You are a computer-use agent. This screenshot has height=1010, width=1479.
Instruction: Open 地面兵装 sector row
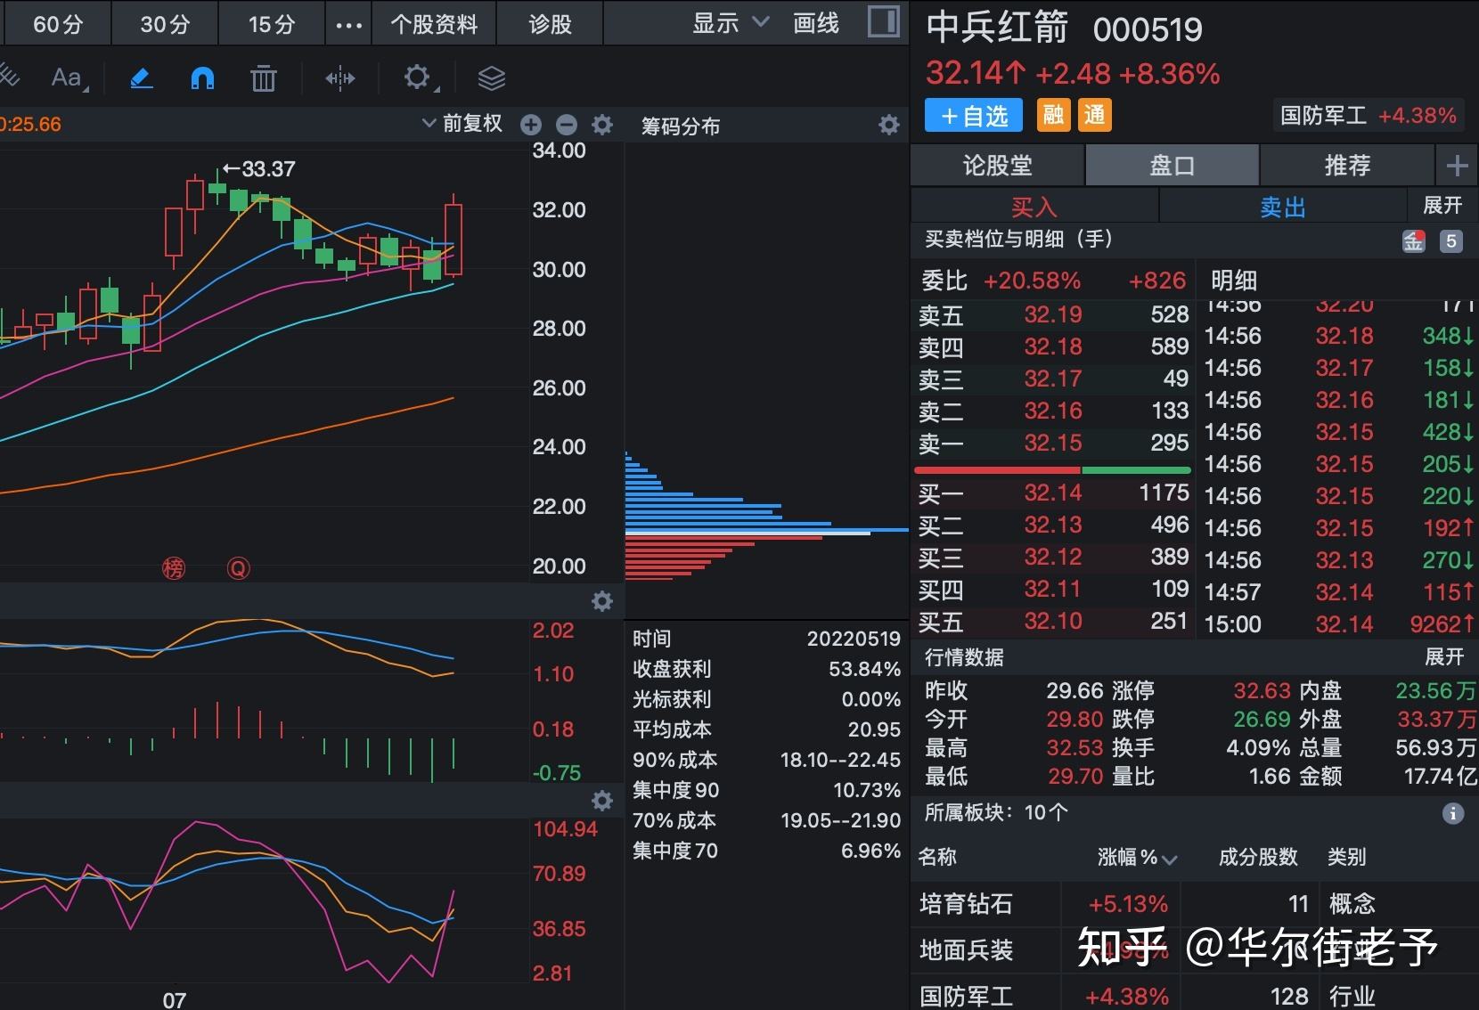point(1194,950)
